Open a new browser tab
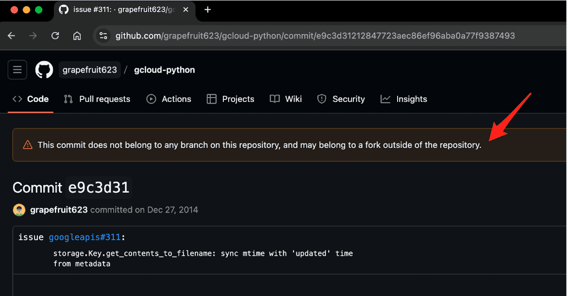This screenshot has height=296, width=568. (208, 10)
